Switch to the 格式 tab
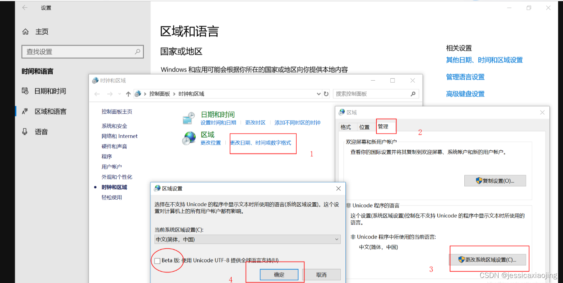 (x=345, y=127)
